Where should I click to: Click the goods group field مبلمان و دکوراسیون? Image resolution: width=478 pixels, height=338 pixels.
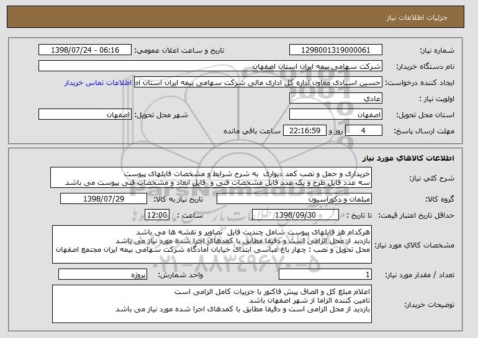294,199
